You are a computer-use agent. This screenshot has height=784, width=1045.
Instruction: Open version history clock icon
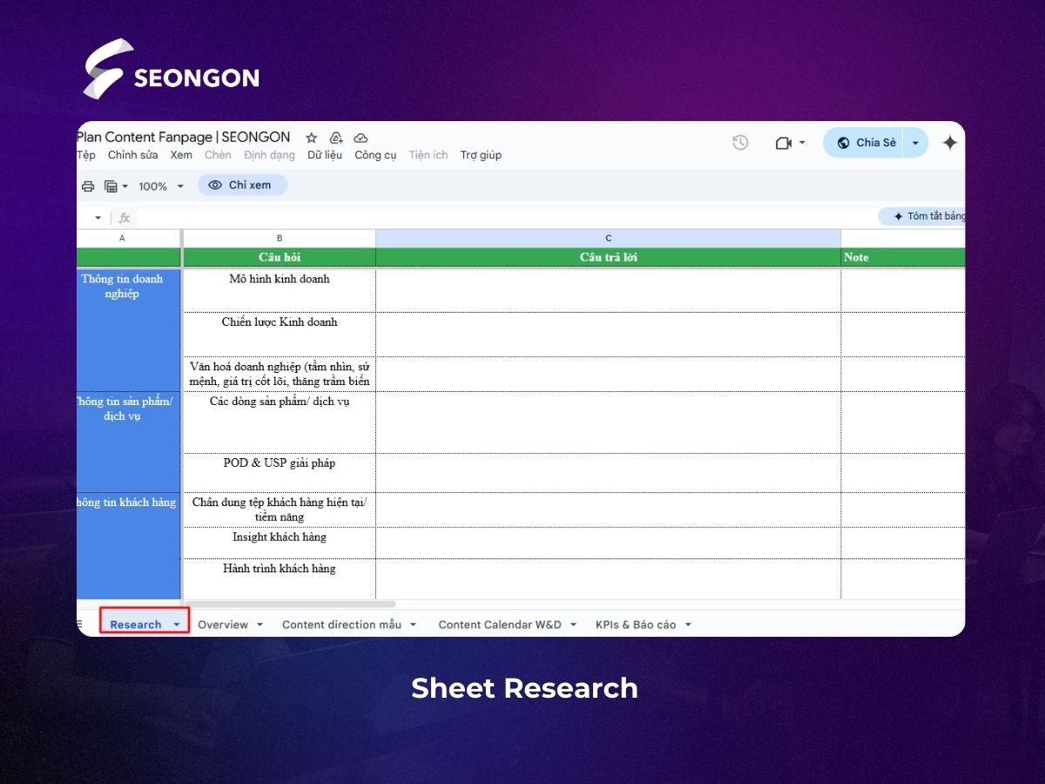[x=740, y=143]
